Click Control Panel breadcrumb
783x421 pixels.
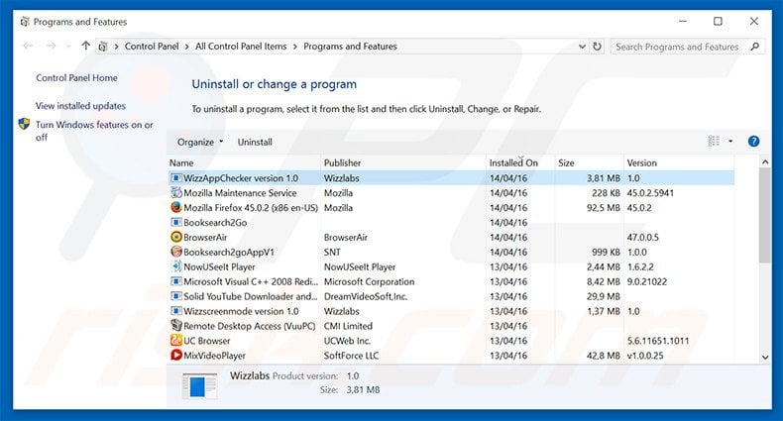tap(152, 46)
